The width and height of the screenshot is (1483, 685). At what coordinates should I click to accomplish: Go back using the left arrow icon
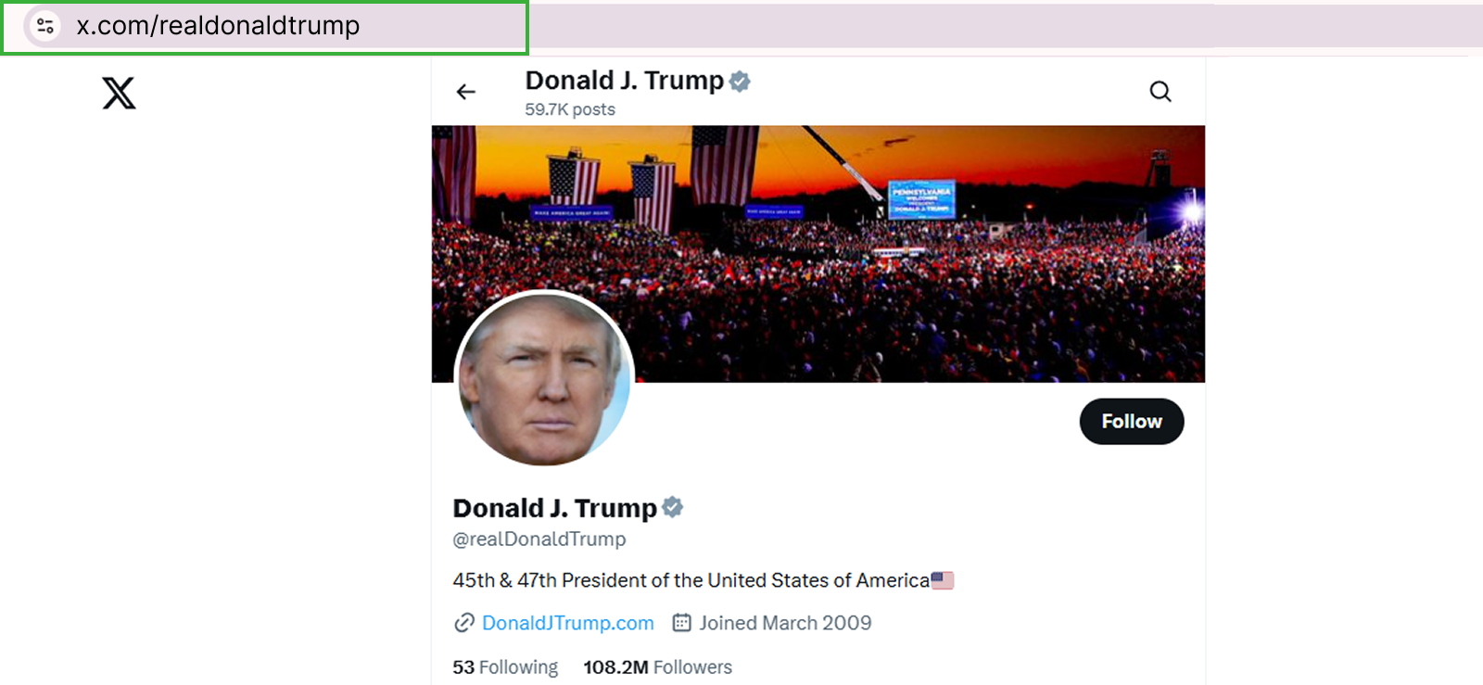pos(466,92)
